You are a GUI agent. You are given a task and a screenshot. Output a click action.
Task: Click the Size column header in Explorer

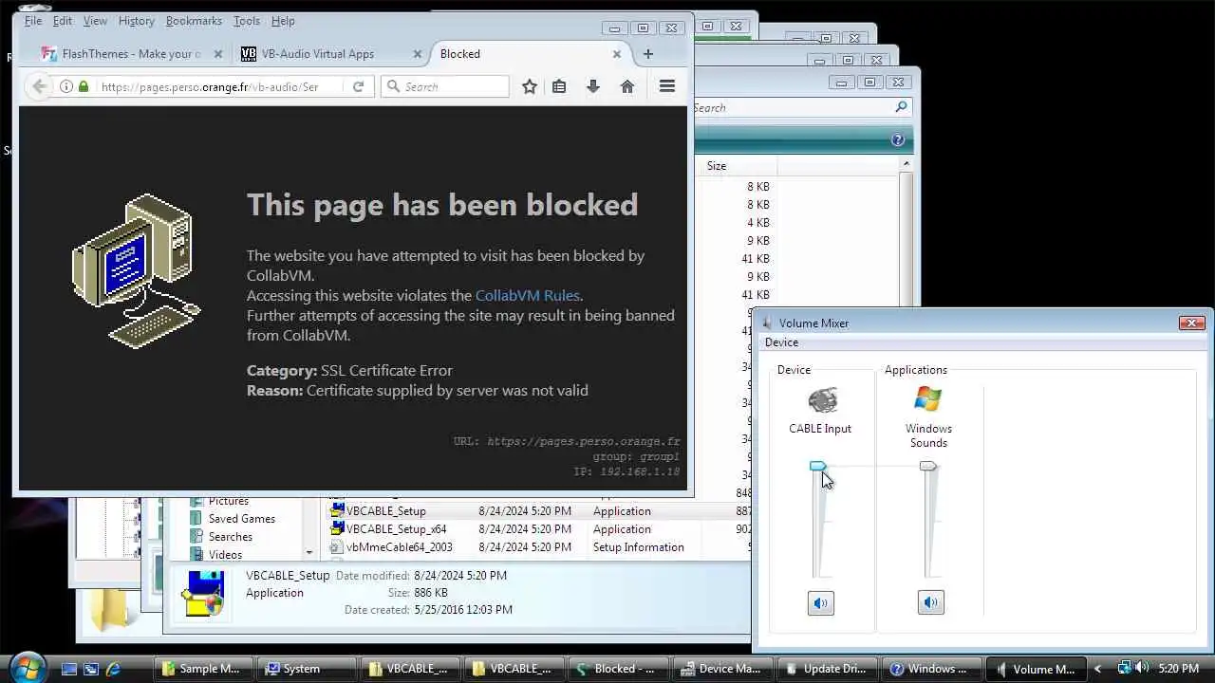coord(717,166)
